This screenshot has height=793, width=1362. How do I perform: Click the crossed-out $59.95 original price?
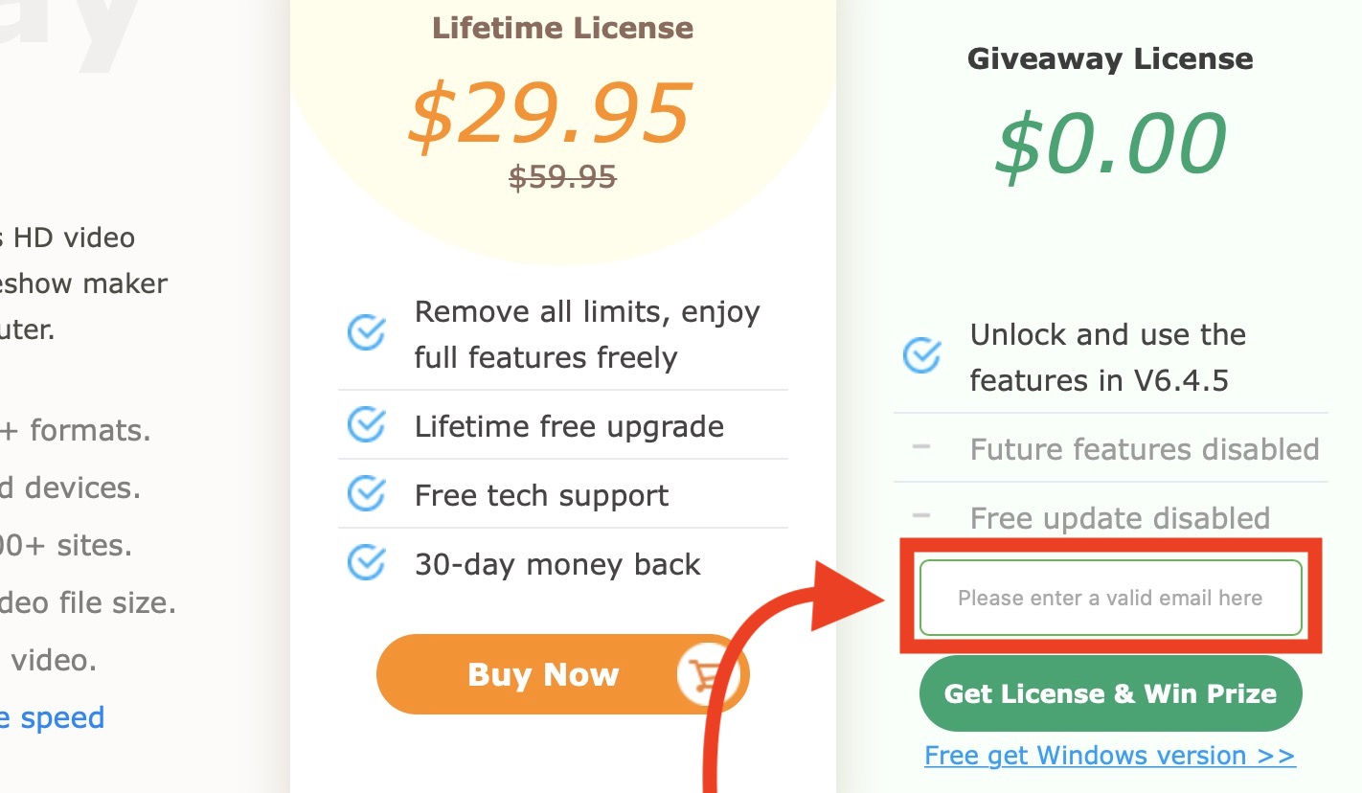tap(562, 177)
